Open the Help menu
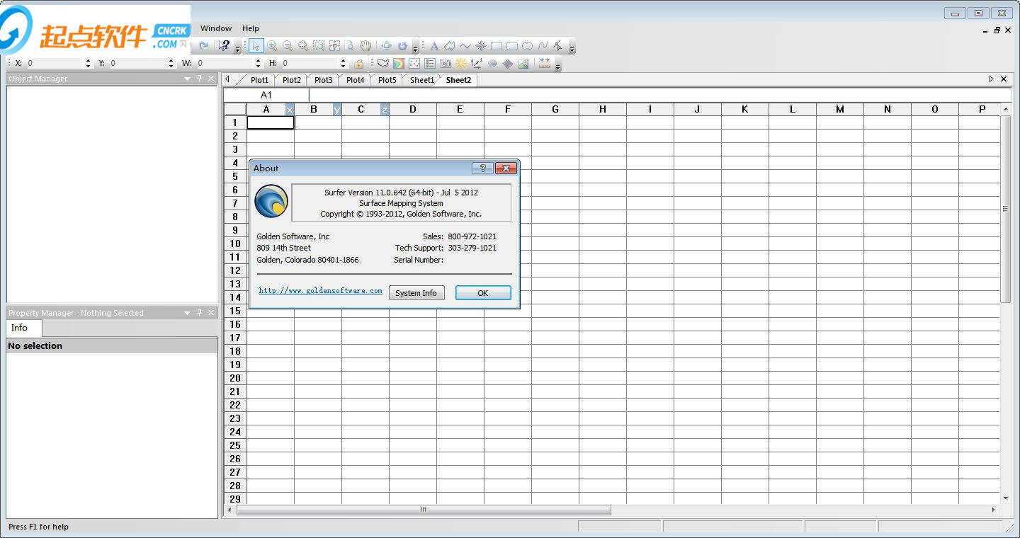1020x538 pixels. click(x=251, y=28)
